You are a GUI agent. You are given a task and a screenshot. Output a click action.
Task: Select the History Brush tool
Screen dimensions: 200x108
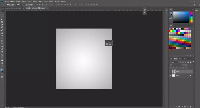tap(2, 36)
